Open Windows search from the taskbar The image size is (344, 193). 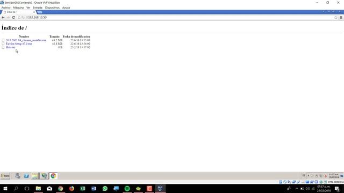click(x=16, y=189)
